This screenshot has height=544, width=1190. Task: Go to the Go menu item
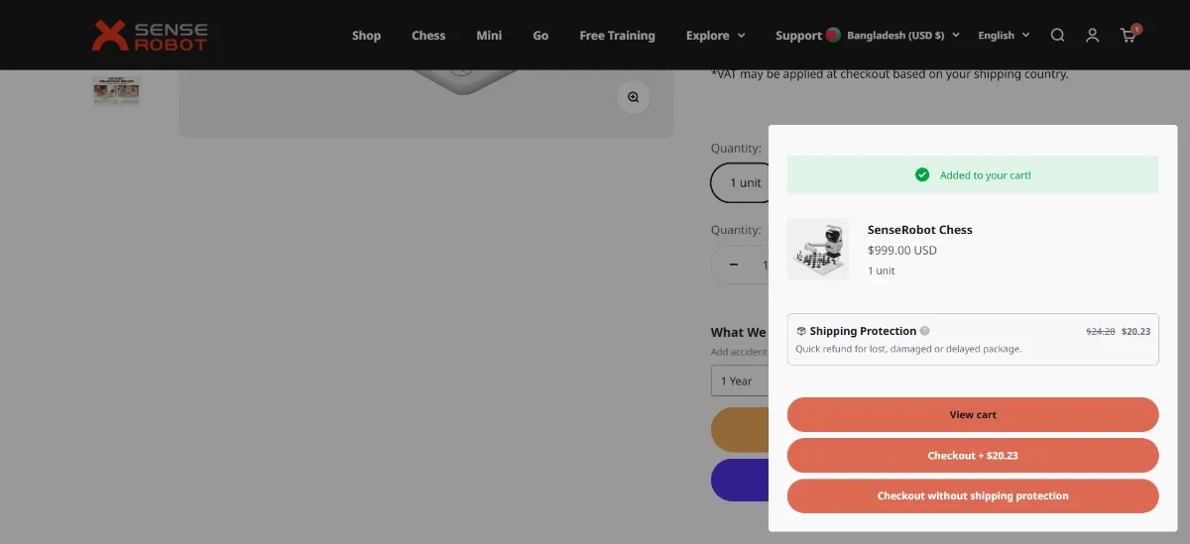[540, 36]
